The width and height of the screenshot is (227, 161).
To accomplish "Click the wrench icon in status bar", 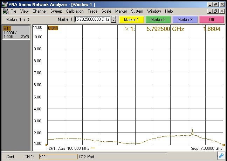I will pos(221,156).
